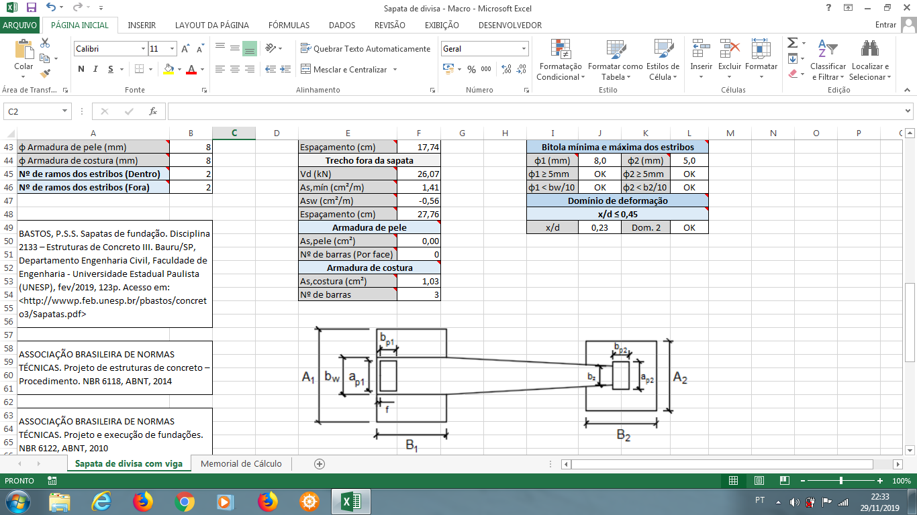Switch to DADOS ribbon tab

point(342,25)
